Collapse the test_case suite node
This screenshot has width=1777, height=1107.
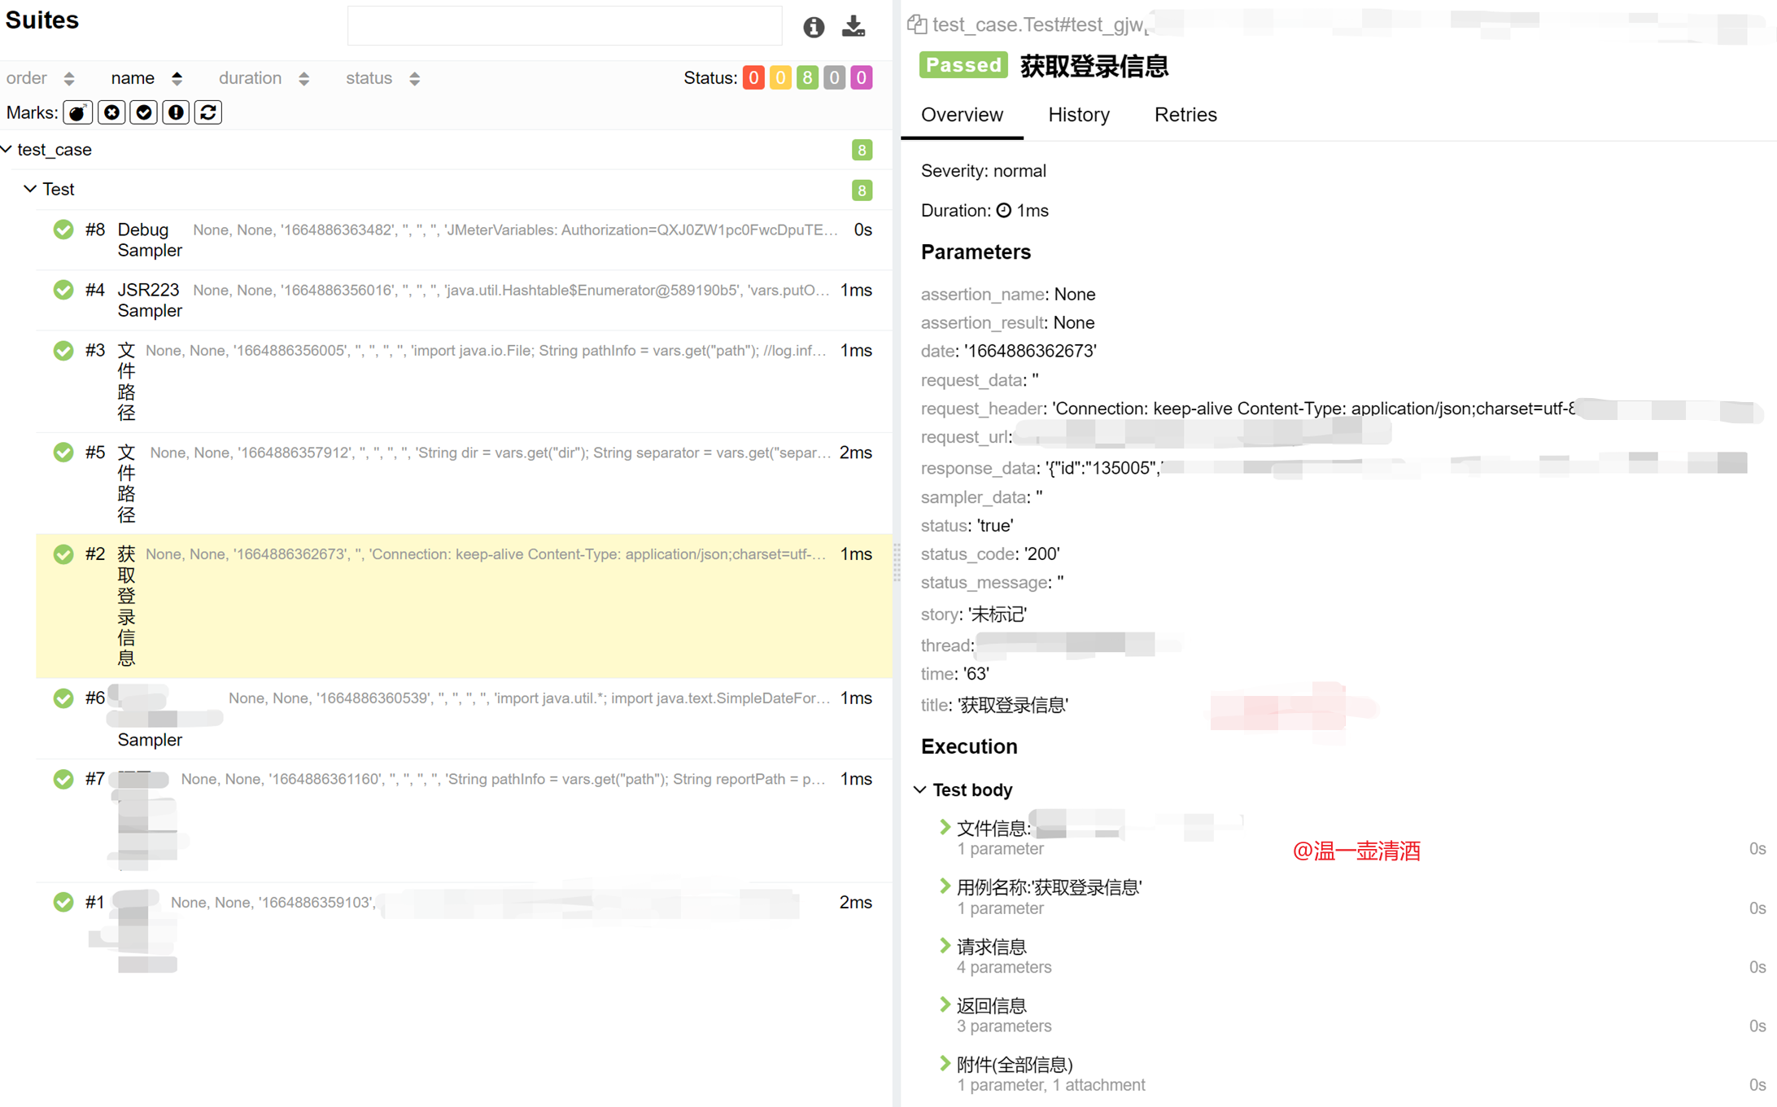pos(7,149)
